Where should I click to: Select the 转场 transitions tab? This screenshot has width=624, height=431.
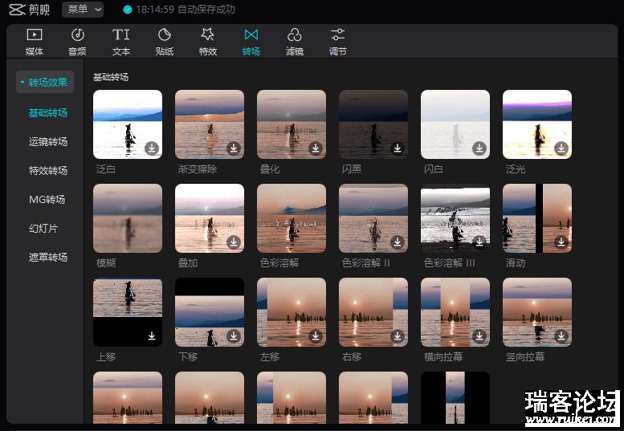pos(251,42)
